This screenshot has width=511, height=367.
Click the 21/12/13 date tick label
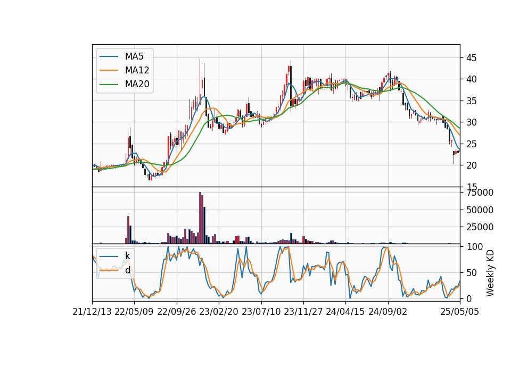point(92,312)
